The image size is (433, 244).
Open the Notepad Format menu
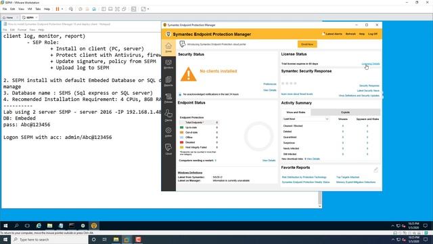[x=22, y=30]
